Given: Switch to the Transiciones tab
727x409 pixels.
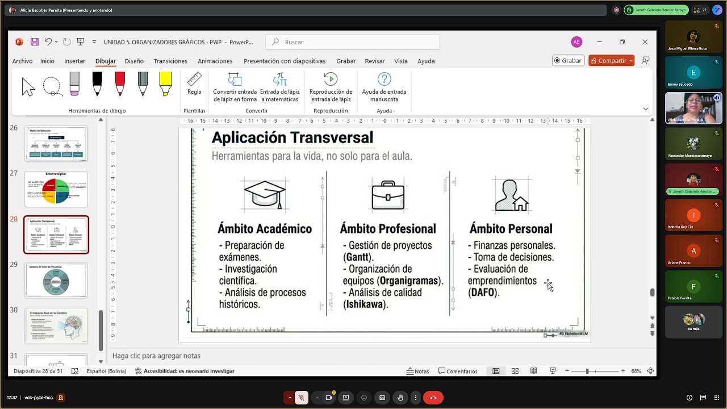Looking at the screenshot, I should [x=170, y=61].
